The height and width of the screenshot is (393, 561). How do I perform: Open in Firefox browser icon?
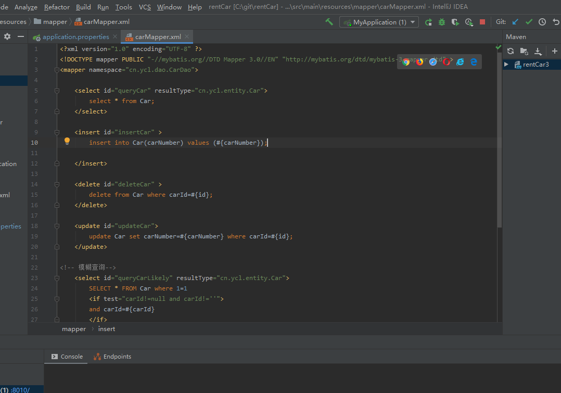[x=419, y=62]
